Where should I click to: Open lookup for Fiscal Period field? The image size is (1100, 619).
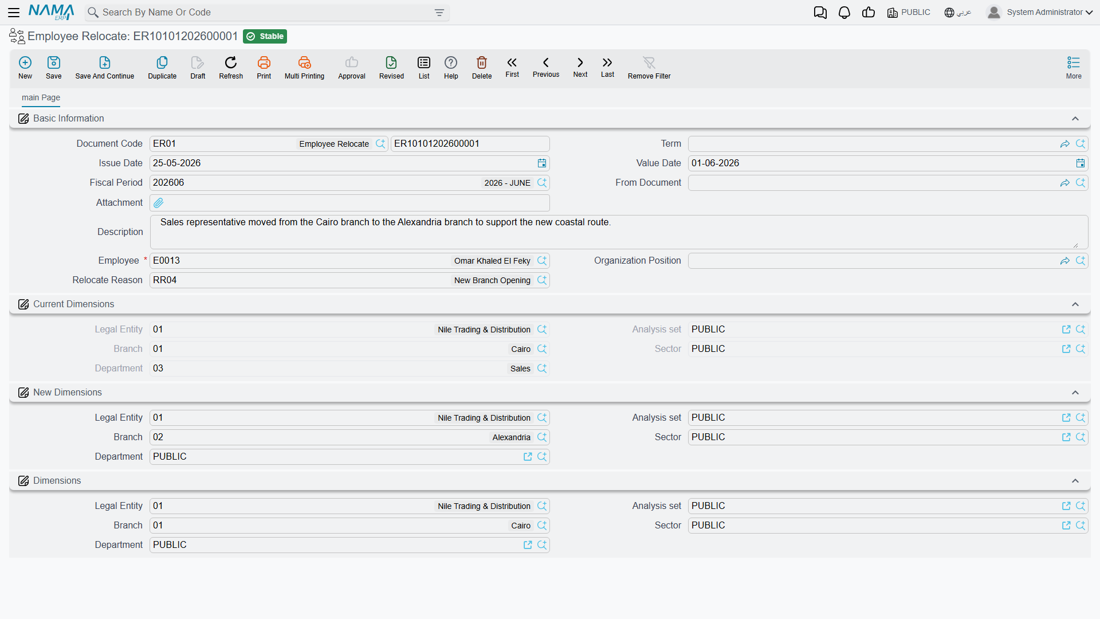[x=542, y=183]
